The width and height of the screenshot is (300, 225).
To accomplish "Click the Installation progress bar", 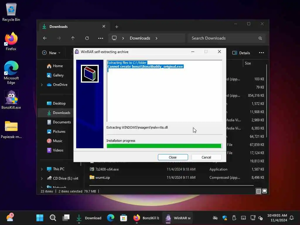I will tap(165, 146).
